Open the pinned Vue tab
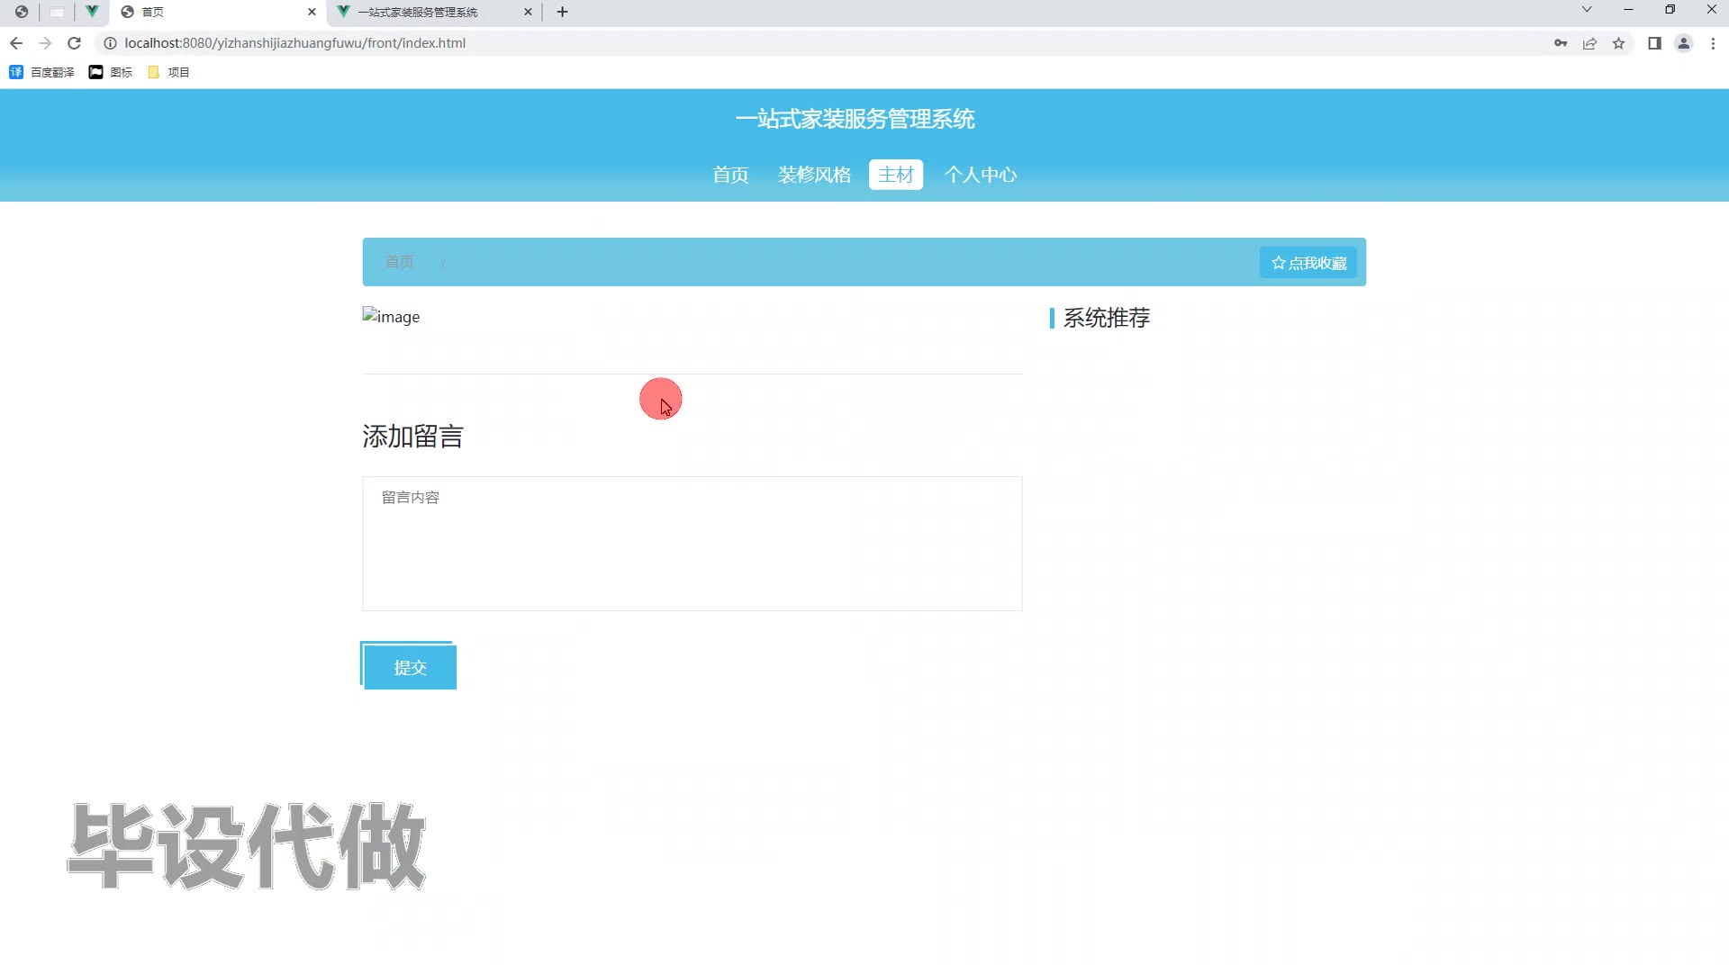This screenshot has width=1729, height=965. (x=92, y=12)
